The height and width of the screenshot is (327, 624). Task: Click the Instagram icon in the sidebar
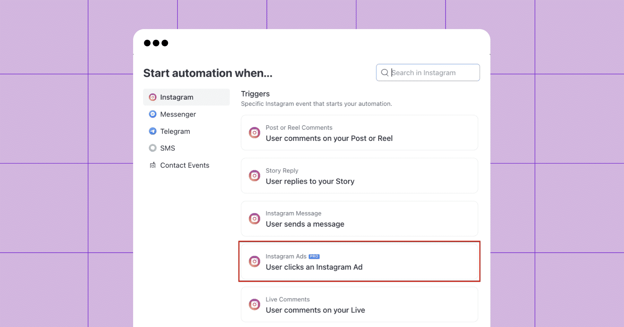tap(153, 97)
